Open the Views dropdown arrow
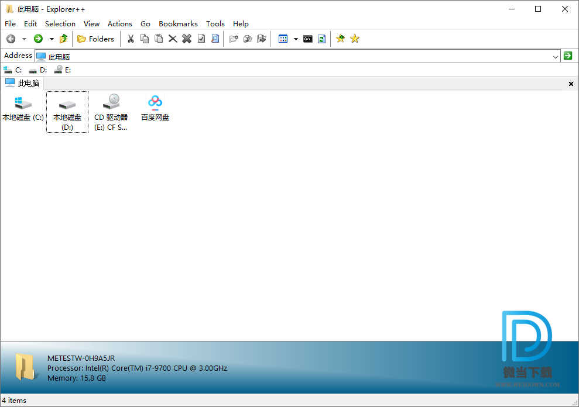Viewport: 579px width, 407px height. point(296,39)
